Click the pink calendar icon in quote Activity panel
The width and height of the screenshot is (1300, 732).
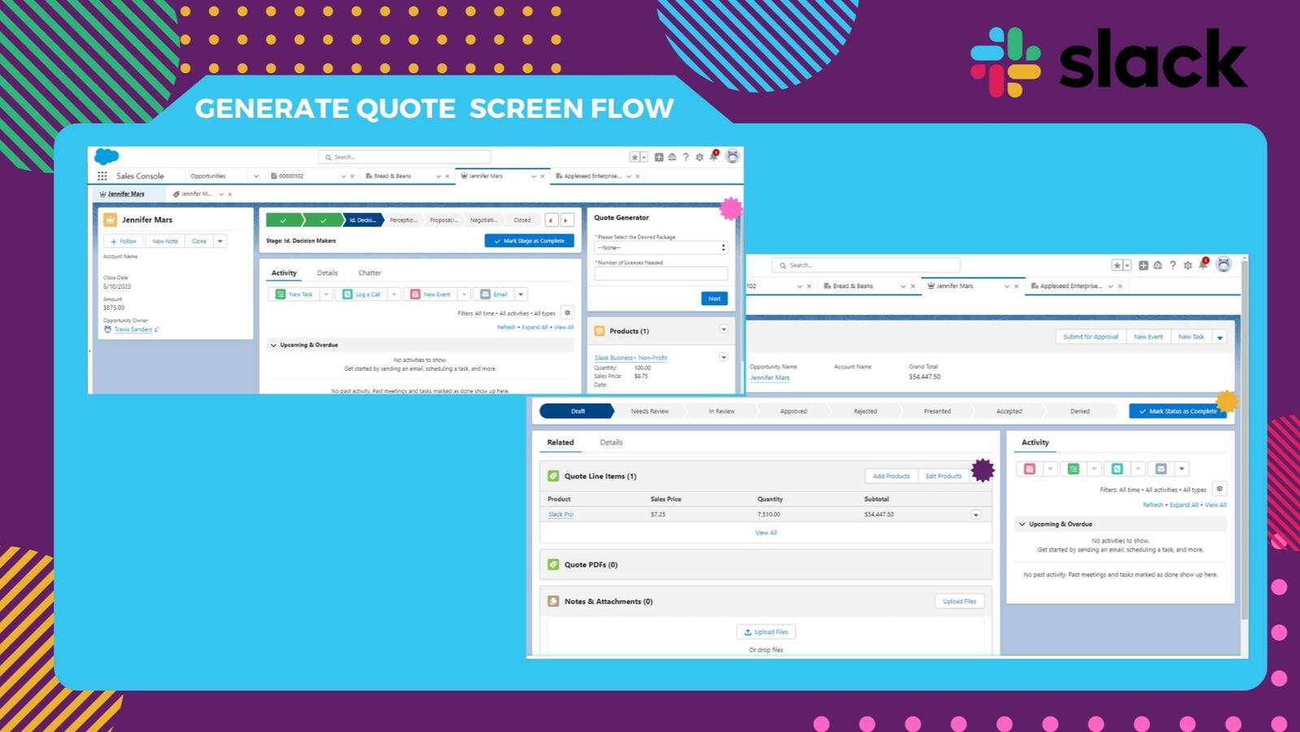(1029, 468)
